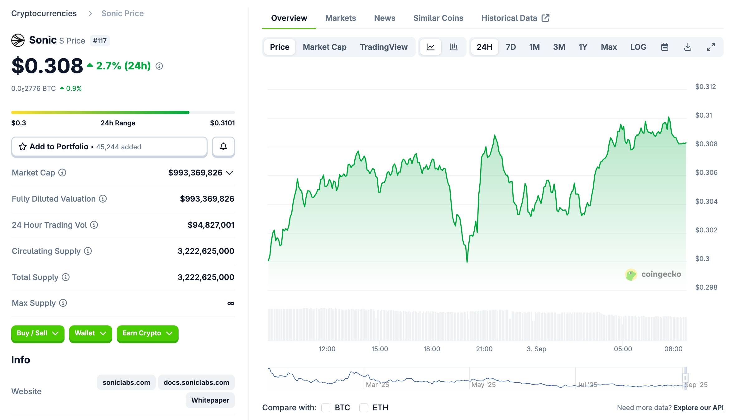The image size is (733, 420).
Task: Select the Max time range
Action: (609, 47)
